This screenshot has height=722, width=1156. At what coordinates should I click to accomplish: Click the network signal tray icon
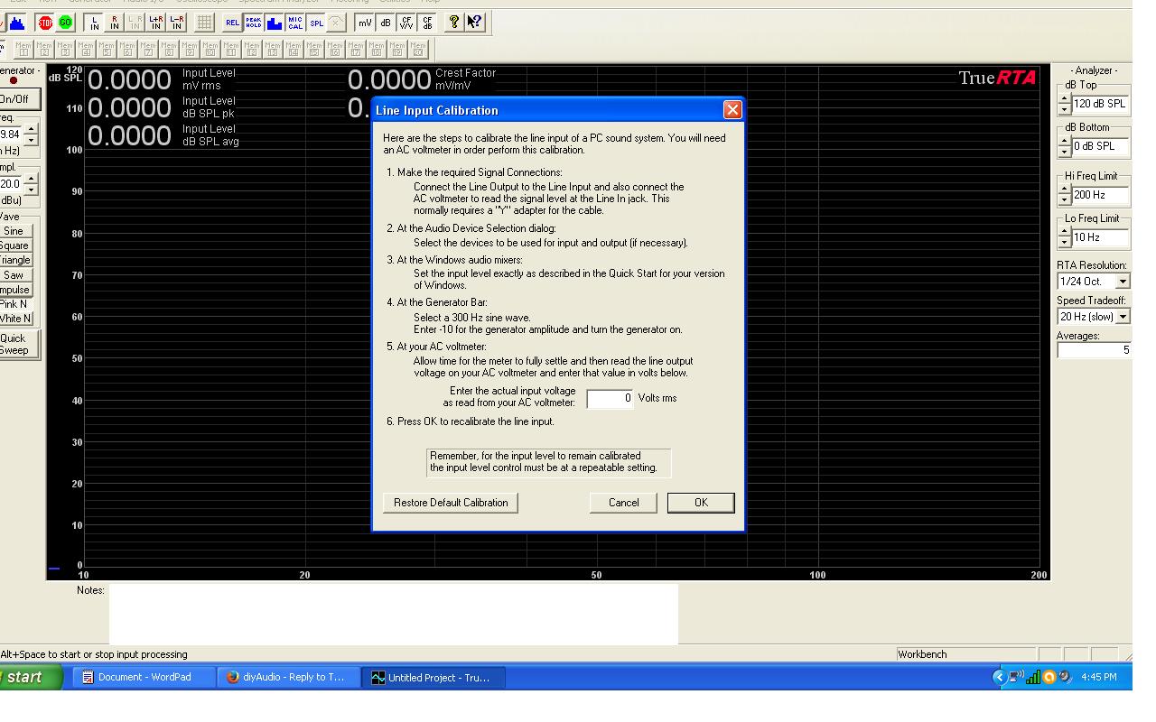coord(1033,677)
